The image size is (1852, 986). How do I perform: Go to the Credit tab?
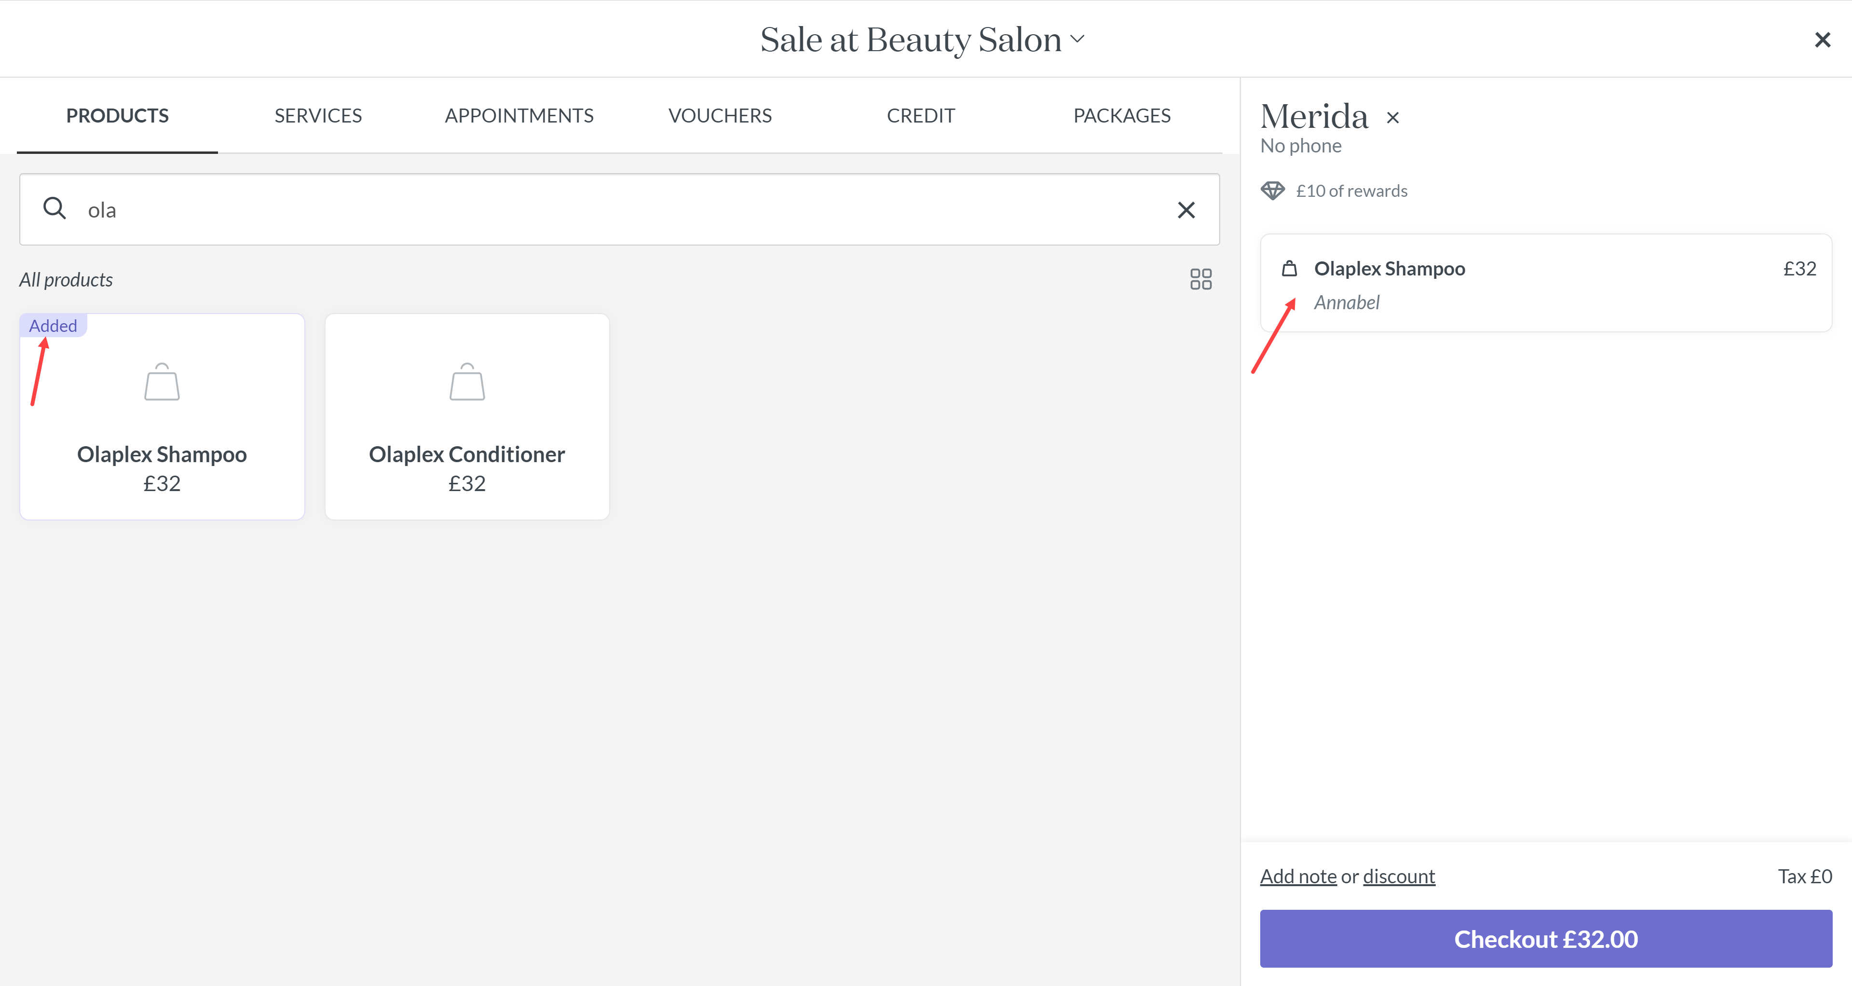(x=921, y=116)
